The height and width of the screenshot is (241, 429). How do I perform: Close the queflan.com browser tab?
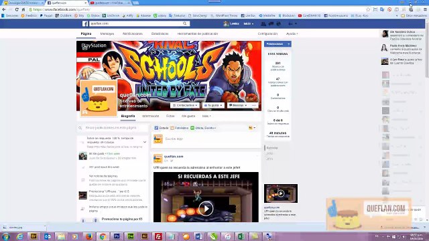85,3
